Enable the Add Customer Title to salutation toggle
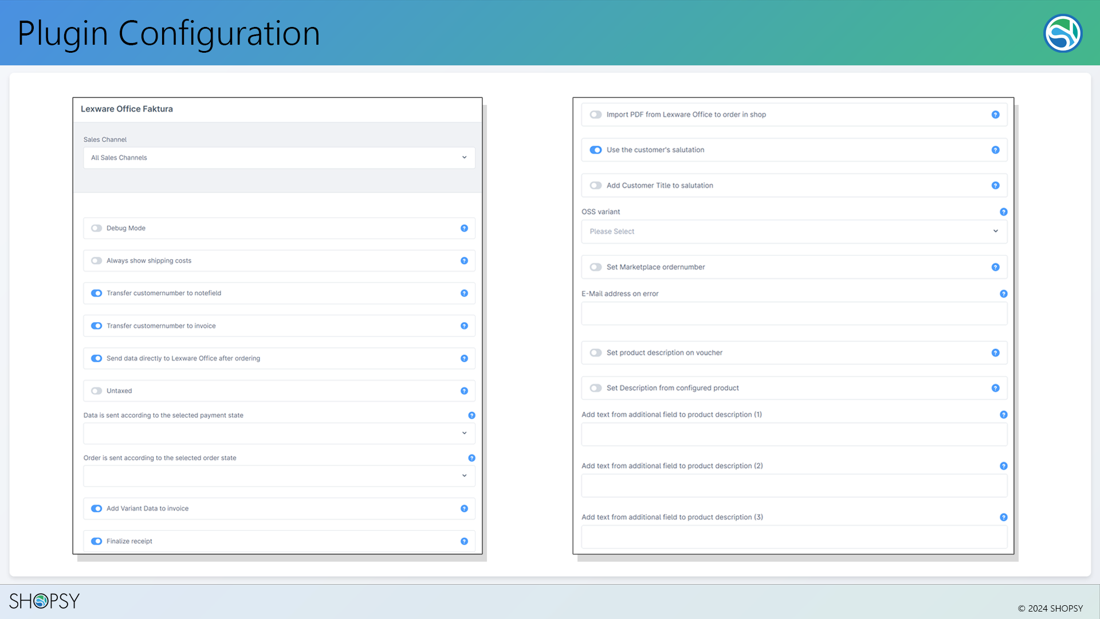The height and width of the screenshot is (619, 1100). point(596,185)
